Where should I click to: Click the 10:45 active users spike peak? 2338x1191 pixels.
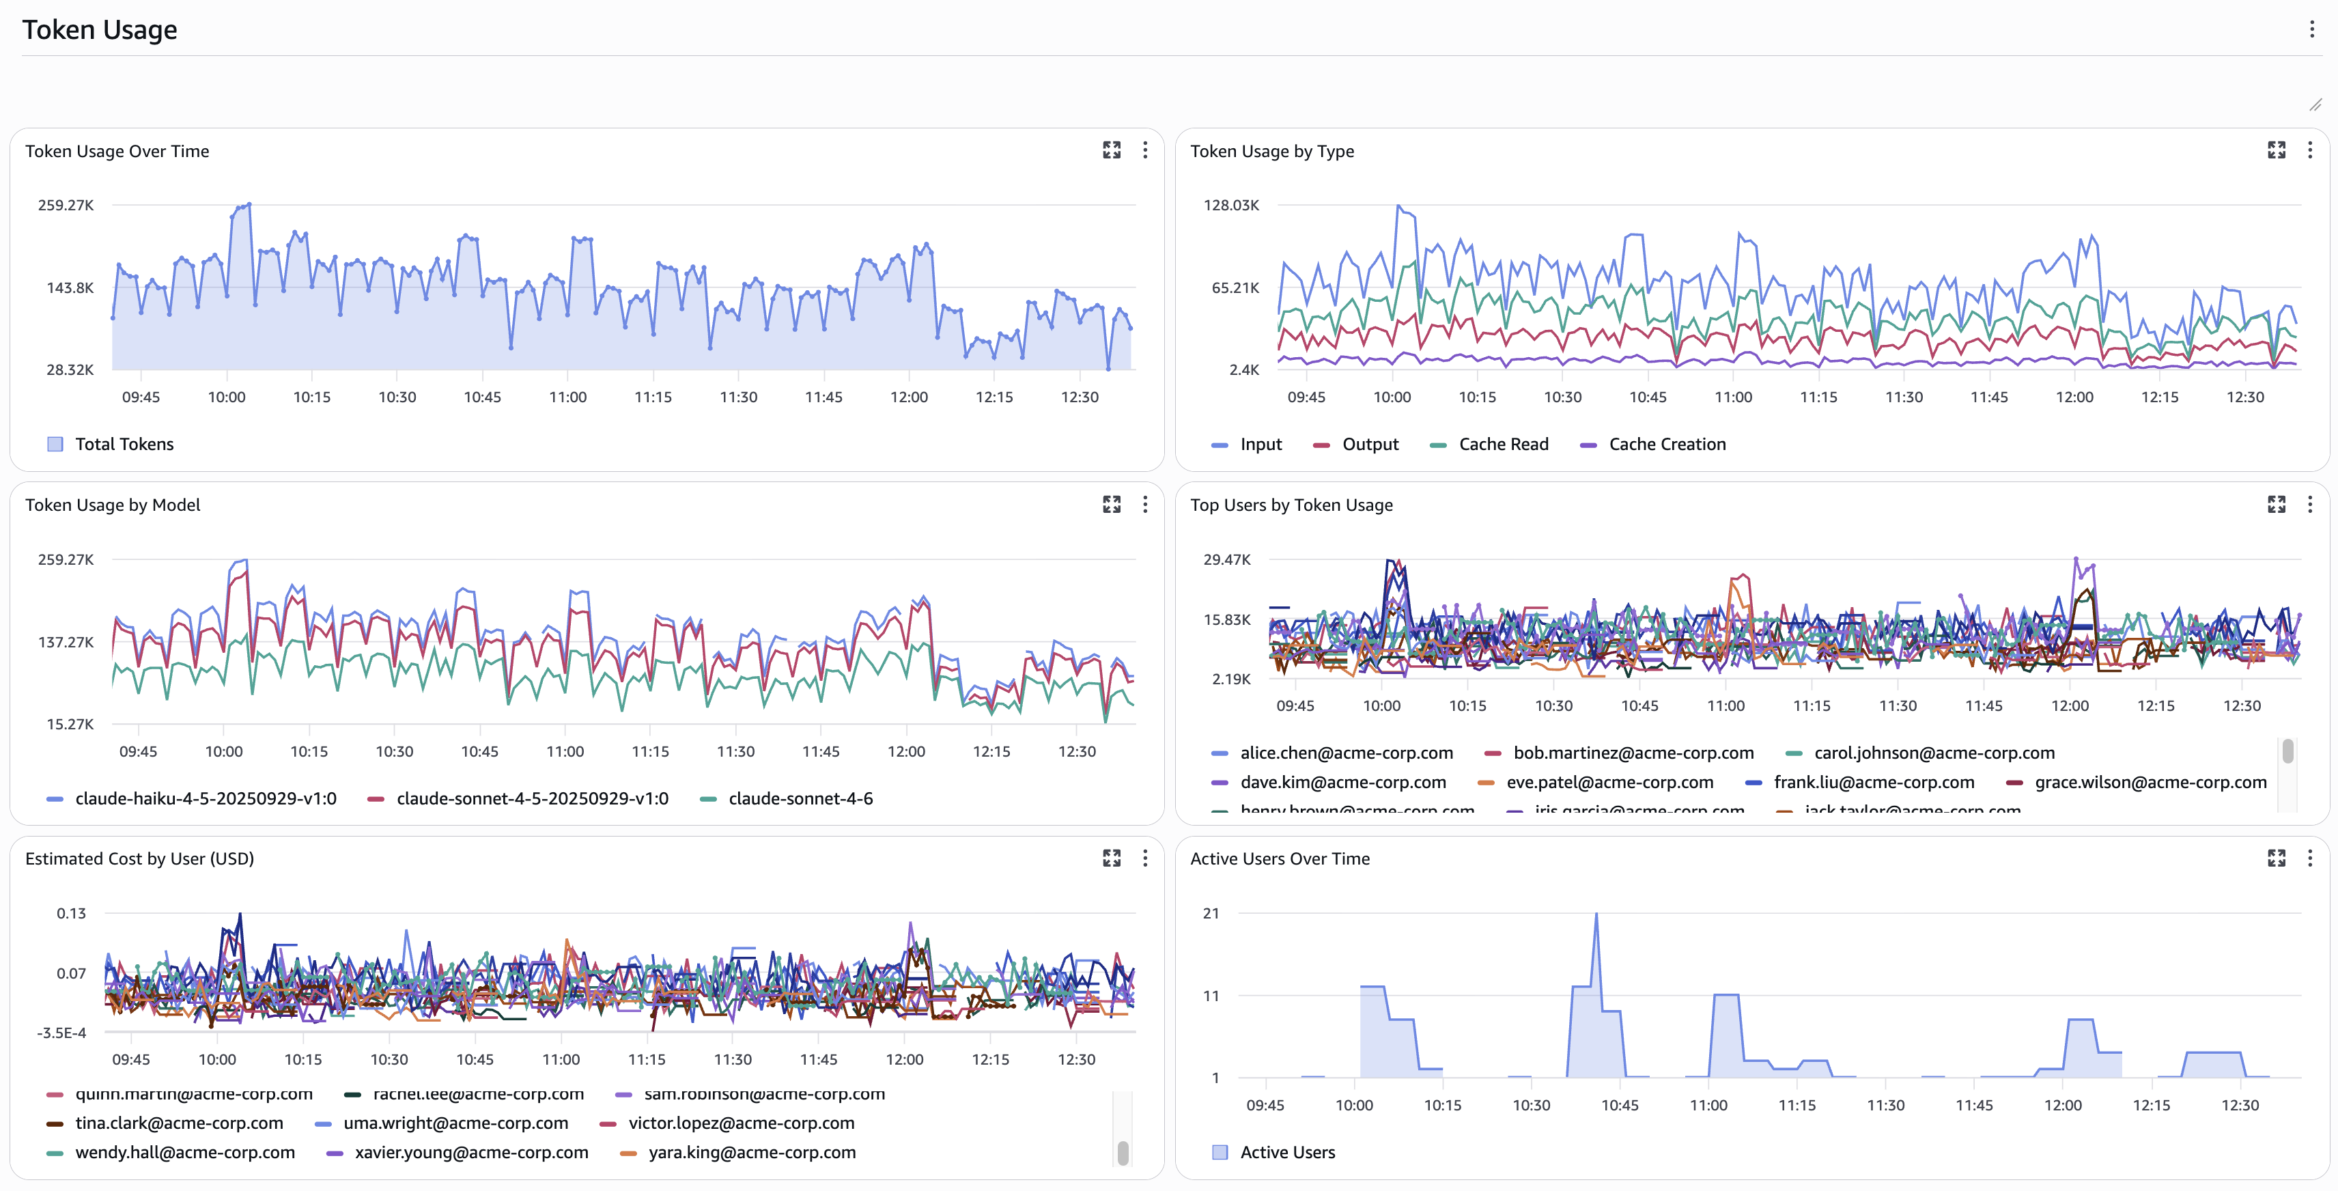1596,914
